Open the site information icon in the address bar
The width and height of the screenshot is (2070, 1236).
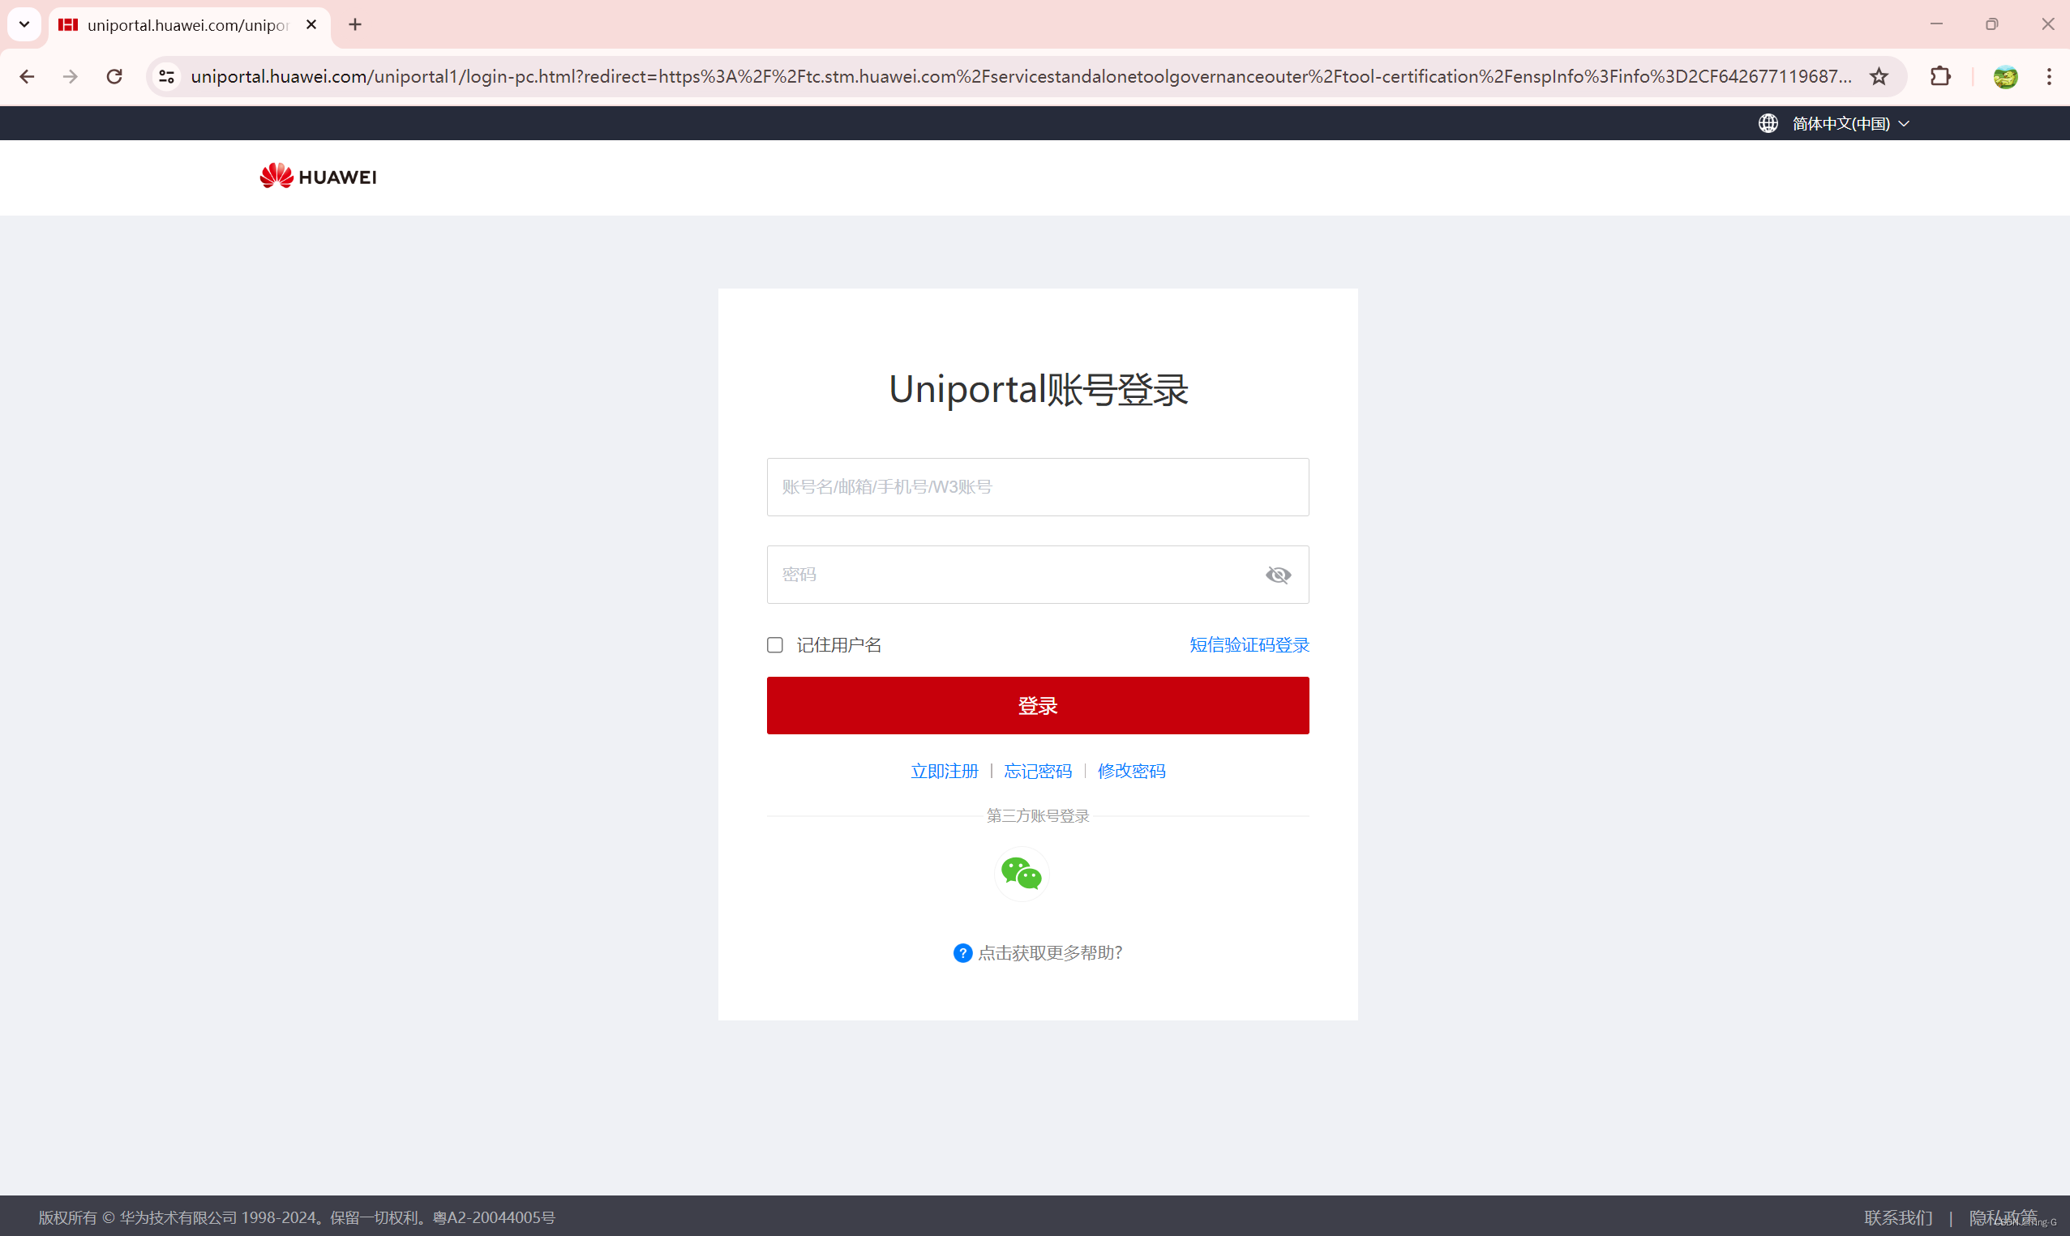coord(166,77)
